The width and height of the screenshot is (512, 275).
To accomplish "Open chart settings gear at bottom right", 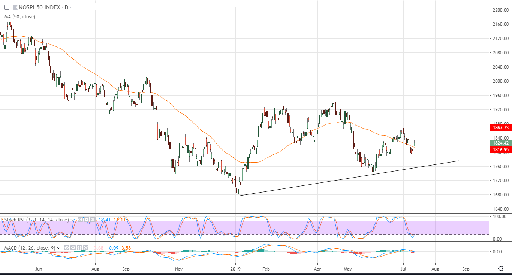I will pos(500,268).
